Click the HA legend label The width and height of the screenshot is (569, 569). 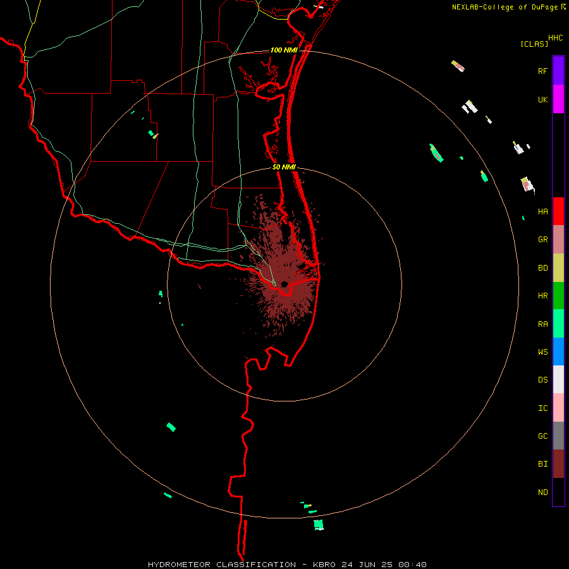[x=542, y=211]
